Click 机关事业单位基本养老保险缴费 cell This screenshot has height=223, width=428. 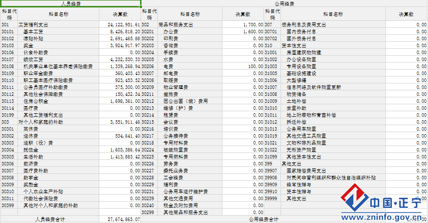tap(59, 67)
